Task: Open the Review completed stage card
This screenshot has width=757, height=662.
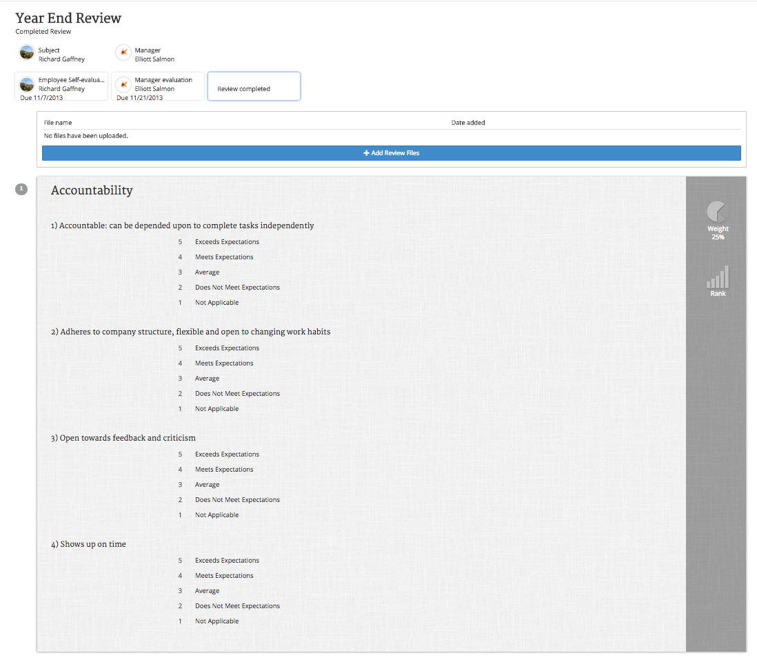Action: point(254,86)
